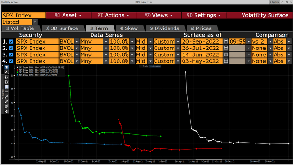Image resolution: width=293 pixels, height=165 pixels.
Task: Switch to the Skew tab
Action: (129, 28)
